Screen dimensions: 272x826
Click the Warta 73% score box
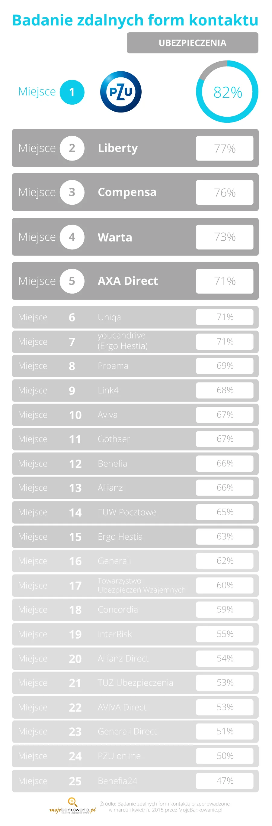225,237
